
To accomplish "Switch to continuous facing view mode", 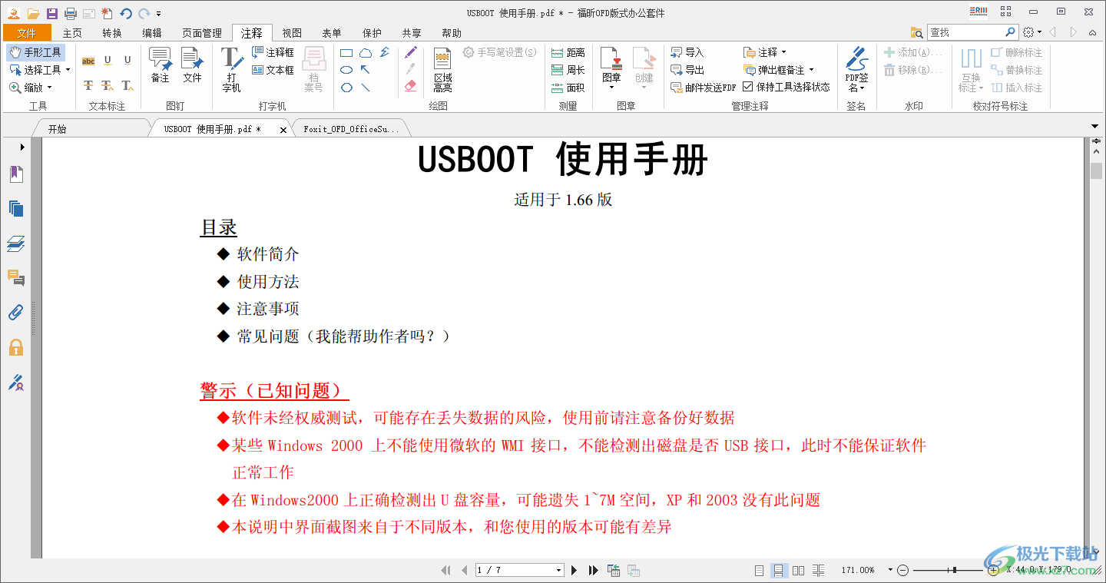I will pos(819,571).
